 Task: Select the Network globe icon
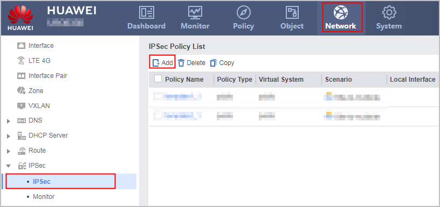pyautogui.click(x=340, y=12)
